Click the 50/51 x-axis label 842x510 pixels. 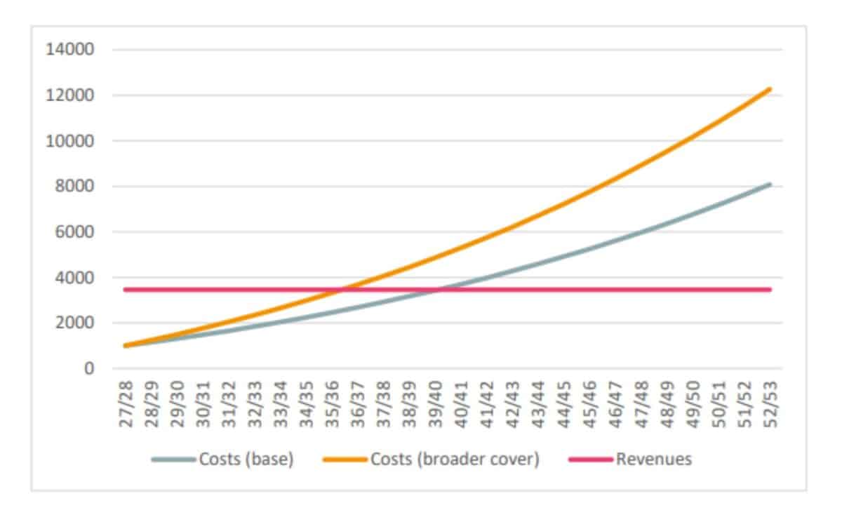(x=719, y=405)
